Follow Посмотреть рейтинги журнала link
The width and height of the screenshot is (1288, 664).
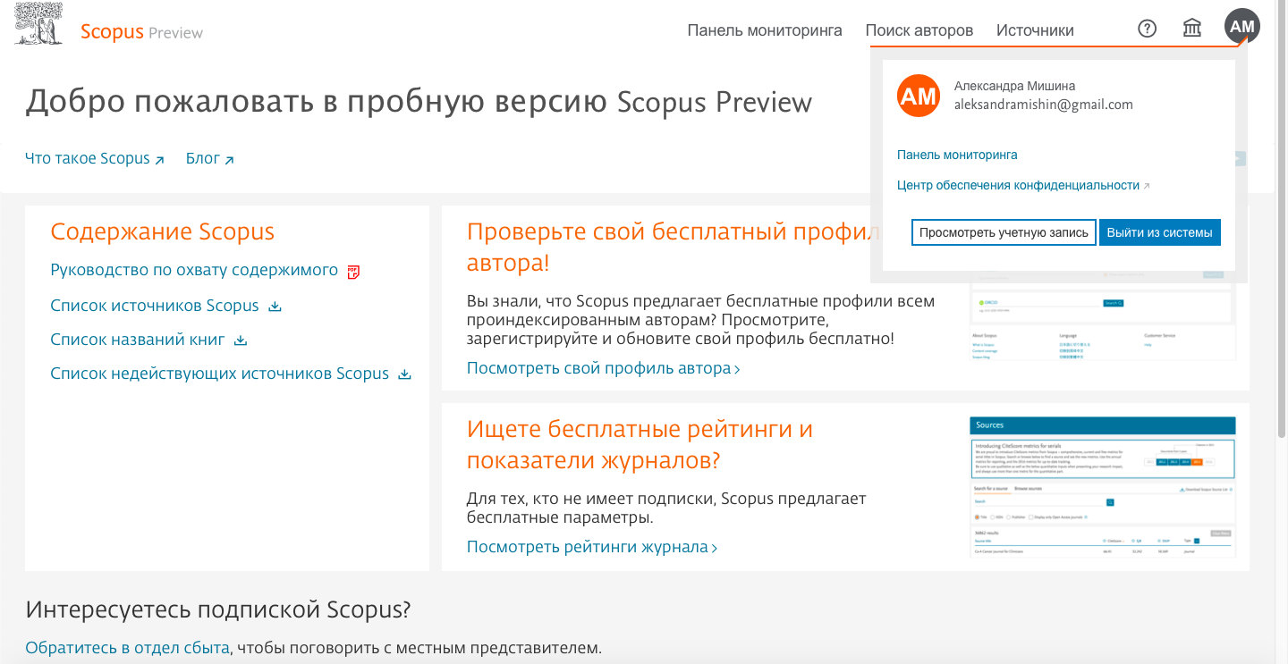tap(592, 547)
